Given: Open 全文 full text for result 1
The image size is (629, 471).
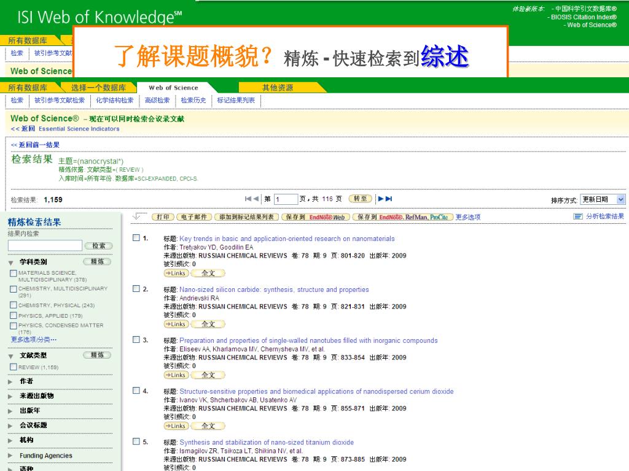Looking at the screenshot, I should pyautogui.click(x=208, y=273).
